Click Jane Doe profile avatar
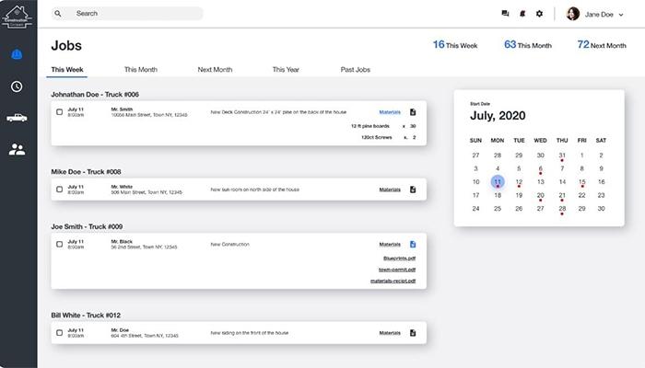The width and height of the screenshot is (645, 368). [x=572, y=14]
